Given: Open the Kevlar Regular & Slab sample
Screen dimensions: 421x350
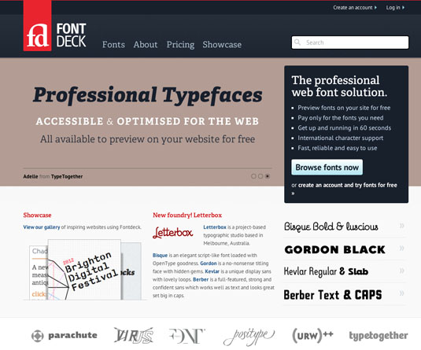Looking at the screenshot, I should (x=326, y=271).
